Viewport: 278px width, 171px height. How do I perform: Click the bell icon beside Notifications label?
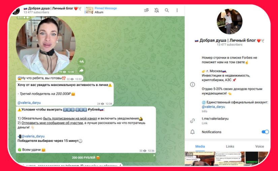[x=192, y=132]
